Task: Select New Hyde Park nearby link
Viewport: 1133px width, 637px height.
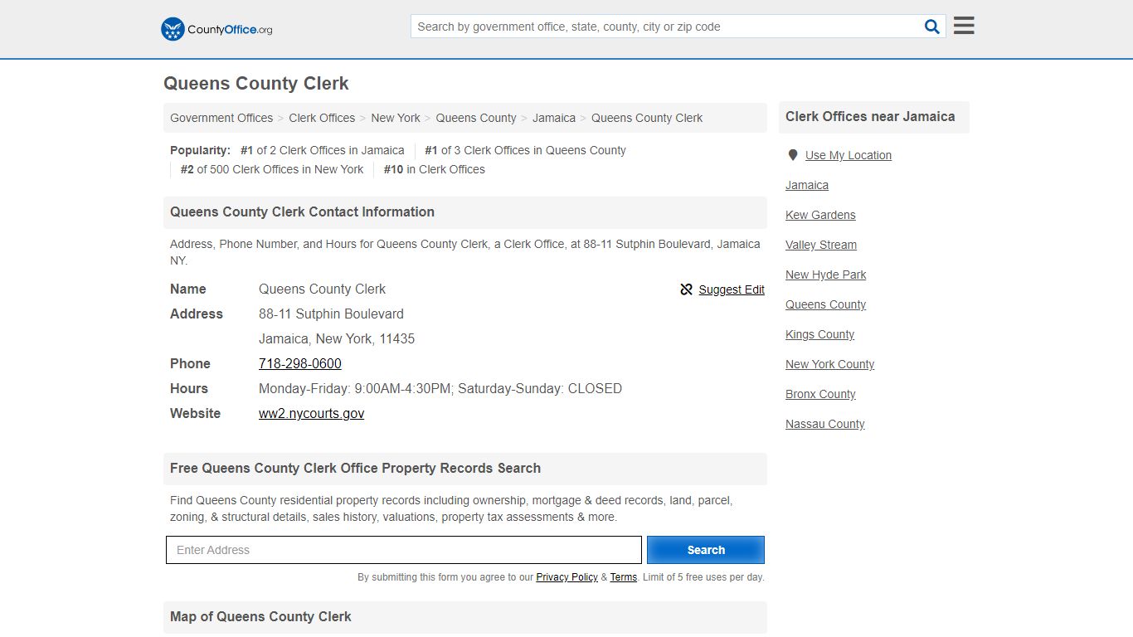Action: (x=826, y=275)
